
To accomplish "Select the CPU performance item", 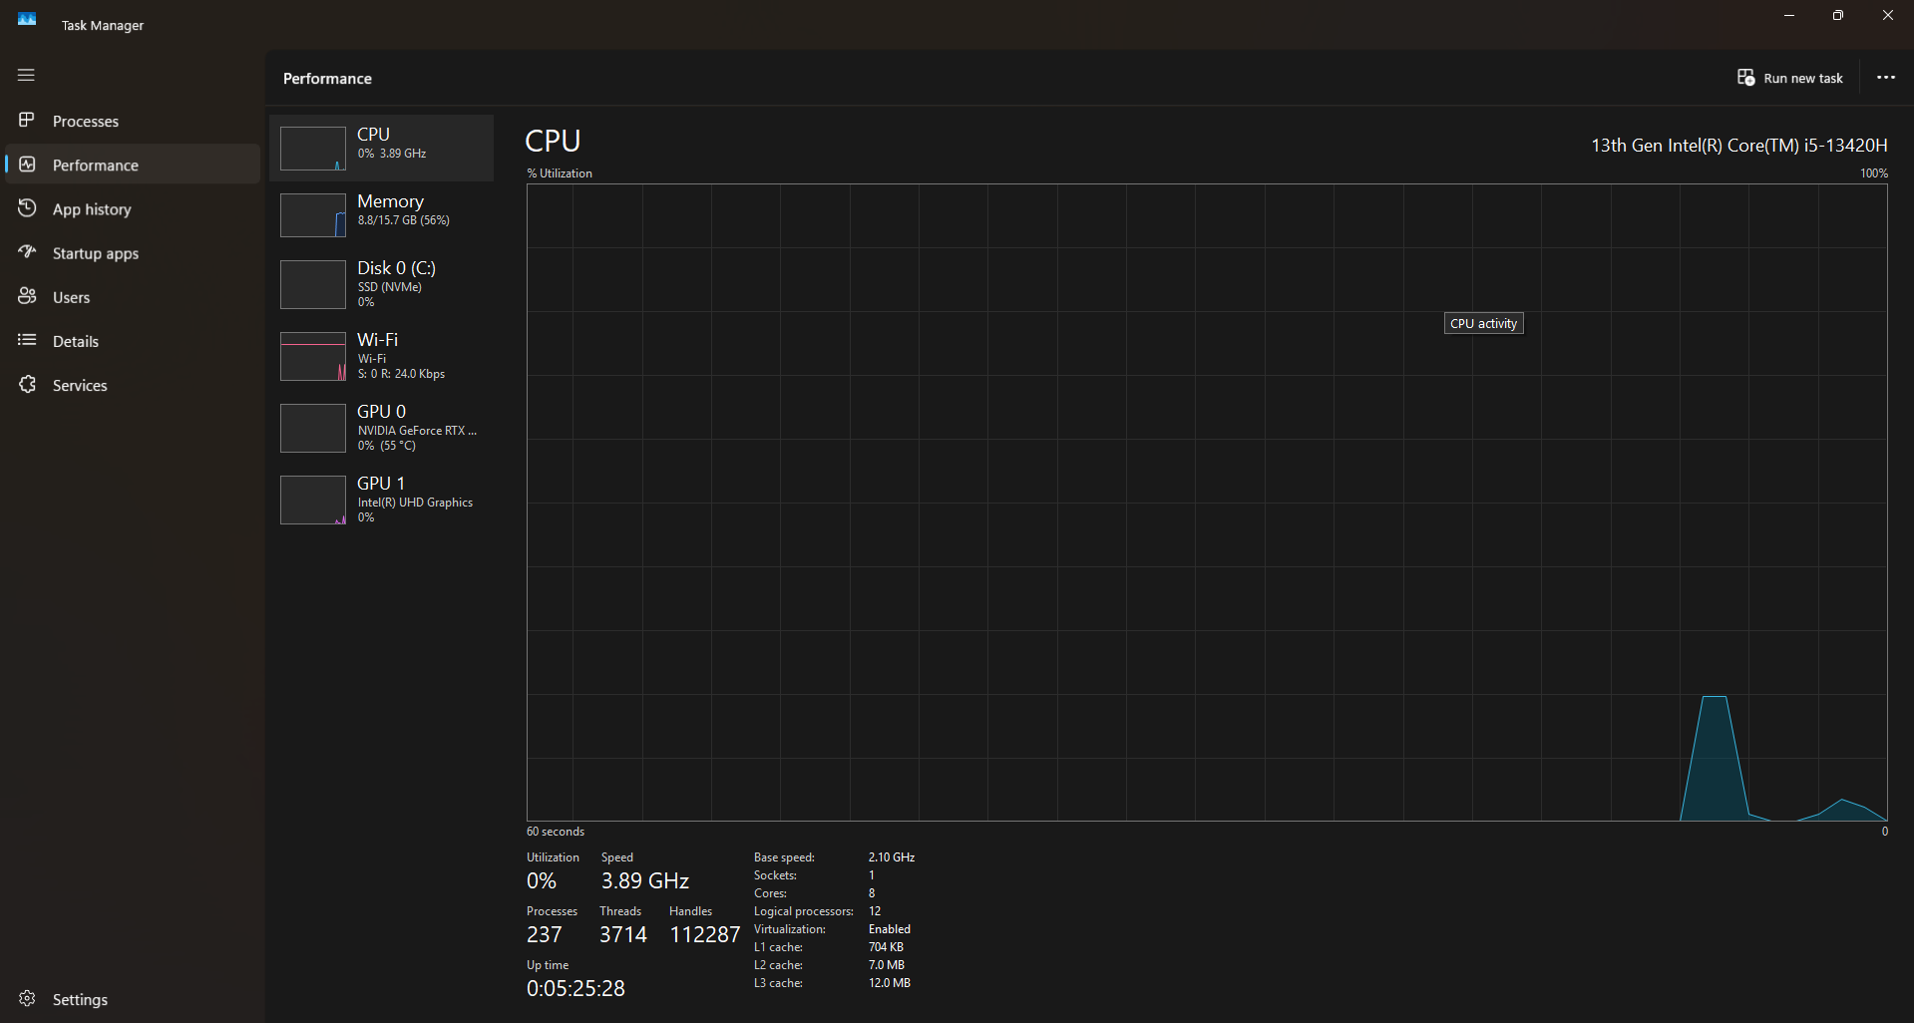I will [381, 148].
